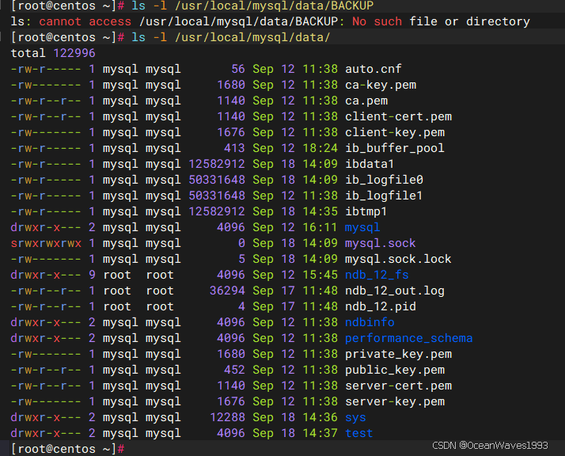Screen dimensions: 565x456
Task: Click the ib_logfile1 file name
Action: pyautogui.click(x=384, y=196)
